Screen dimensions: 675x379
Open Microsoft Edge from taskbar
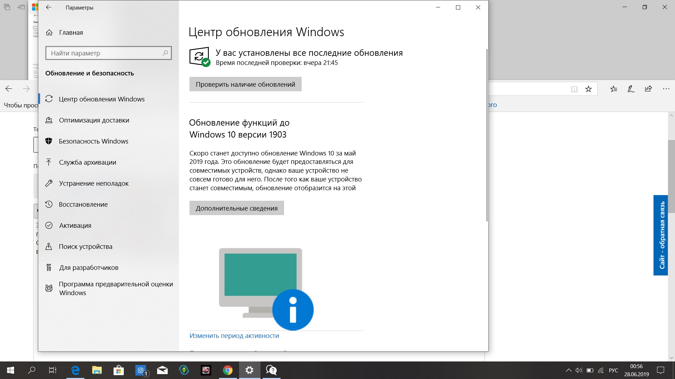pyautogui.click(x=75, y=370)
